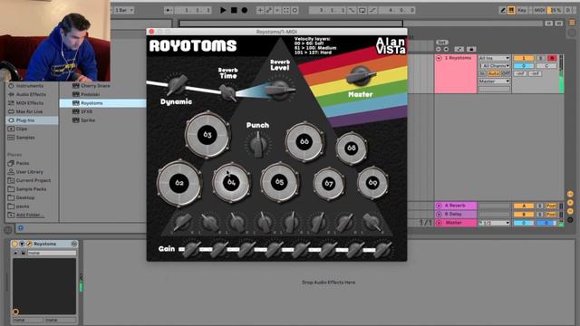The width and height of the screenshot is (580, 326).
Task: Click the Reverb Time knob
Action: (x=227, y=92)
